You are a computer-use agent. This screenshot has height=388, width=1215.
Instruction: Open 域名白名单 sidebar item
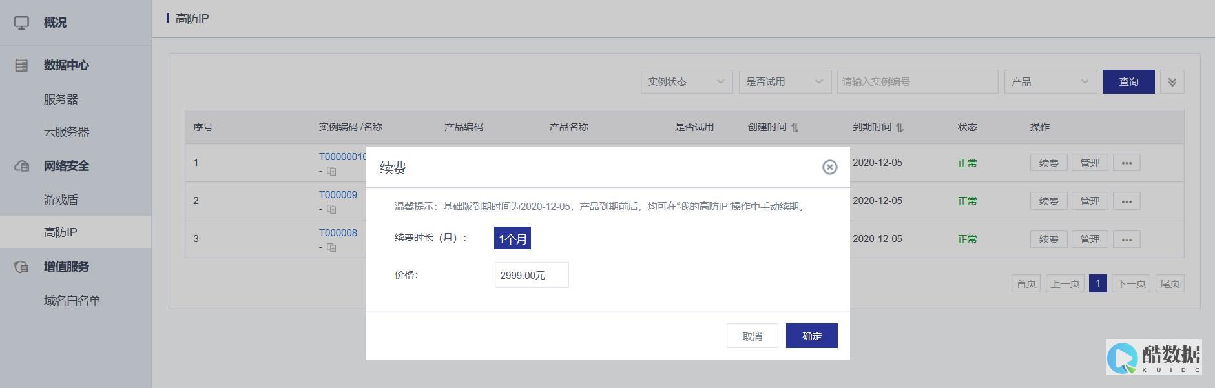coord(72,301)
